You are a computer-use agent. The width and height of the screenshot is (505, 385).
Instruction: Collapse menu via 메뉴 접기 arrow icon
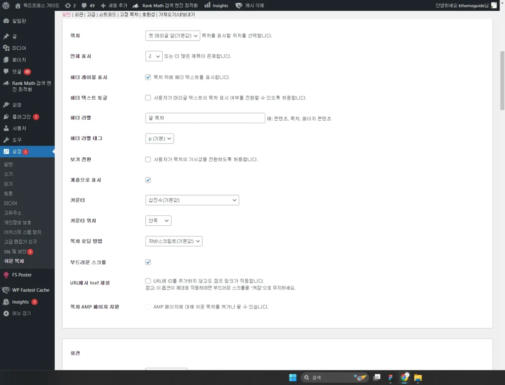(x=6, y=313)
